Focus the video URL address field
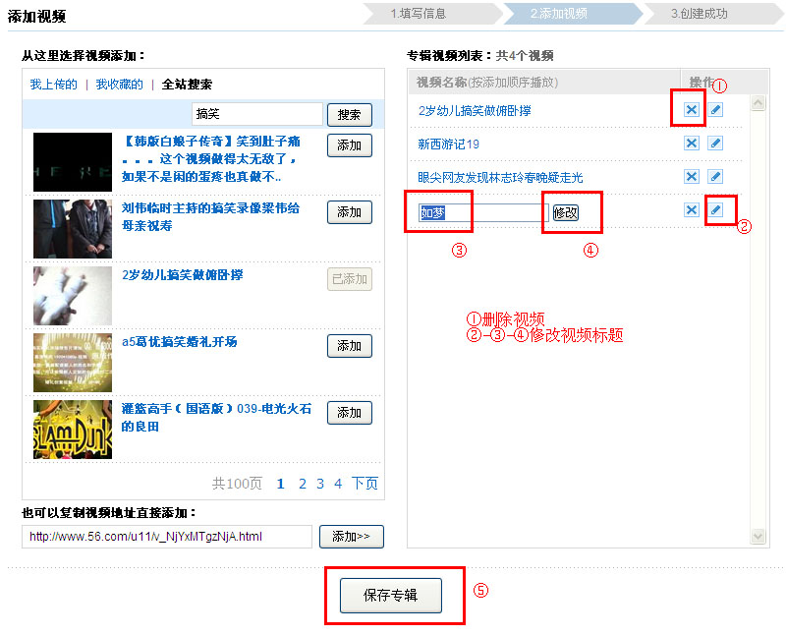 point(167,537)
